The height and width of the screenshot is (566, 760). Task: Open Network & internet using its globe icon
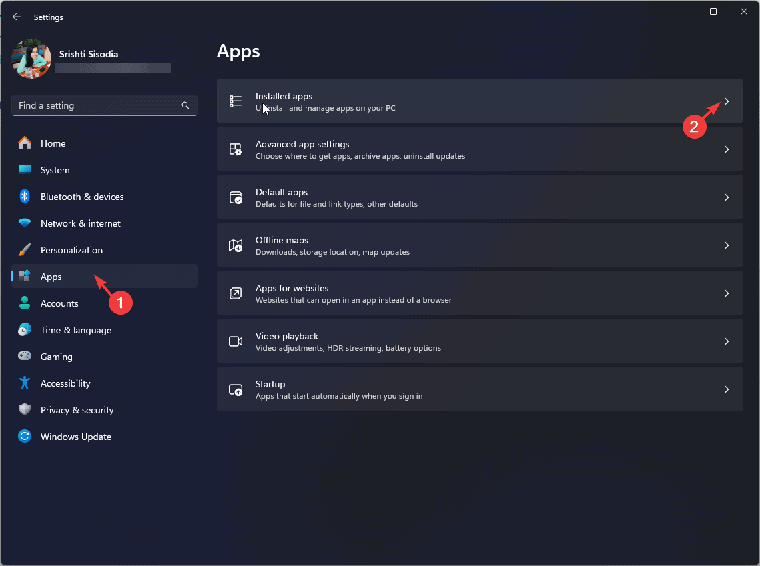click(25, 223)
